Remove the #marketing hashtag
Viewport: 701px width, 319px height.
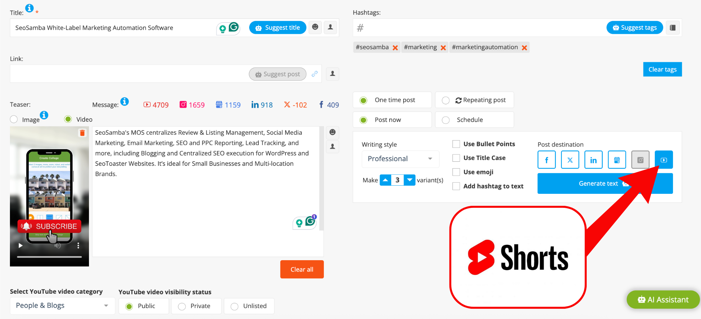443,48
